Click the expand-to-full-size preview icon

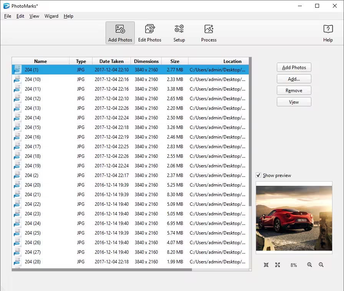point(278,265)
